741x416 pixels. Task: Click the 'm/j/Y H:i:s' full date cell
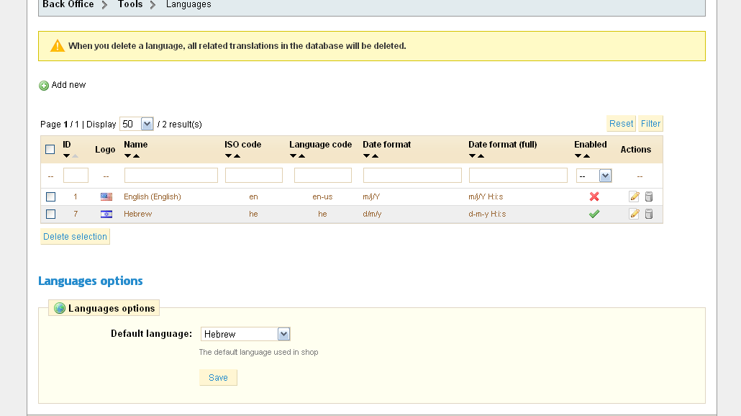pos(486,196)
